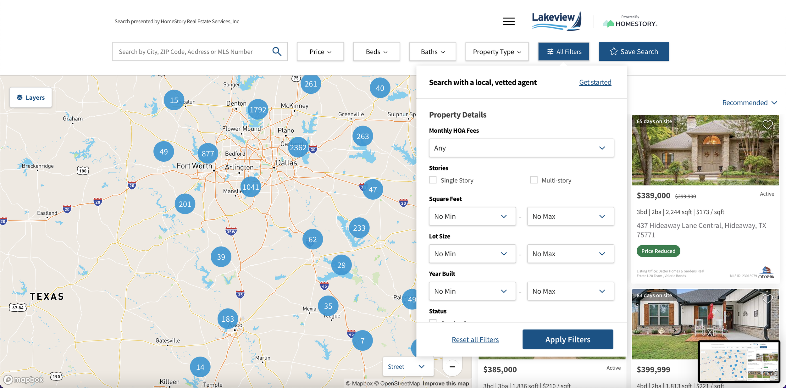Viewport: 786px width, 388px height.
Task: Focus the city or ZIP search field
Action: (x=192, y=52)
